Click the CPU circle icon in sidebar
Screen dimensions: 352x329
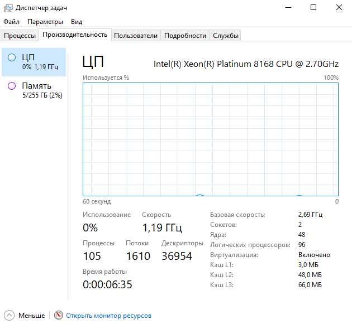click(x=12, y=57)
